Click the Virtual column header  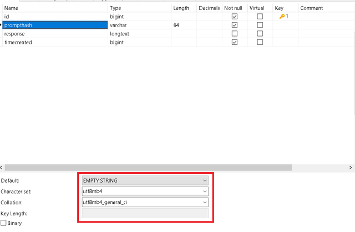coord(260,8)
